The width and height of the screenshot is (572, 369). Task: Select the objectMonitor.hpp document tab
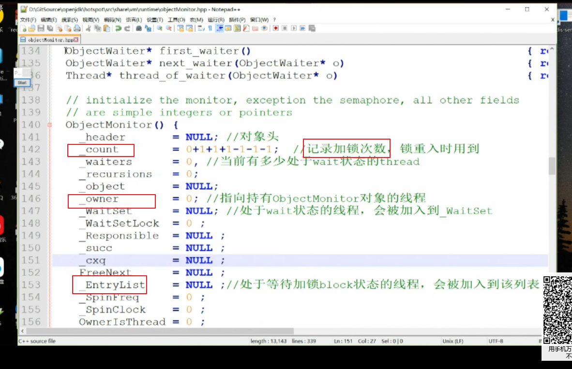click(50, 40)
